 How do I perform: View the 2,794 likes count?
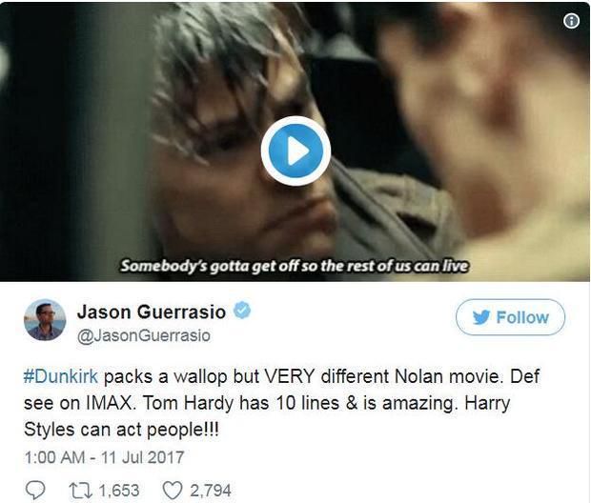211,491
